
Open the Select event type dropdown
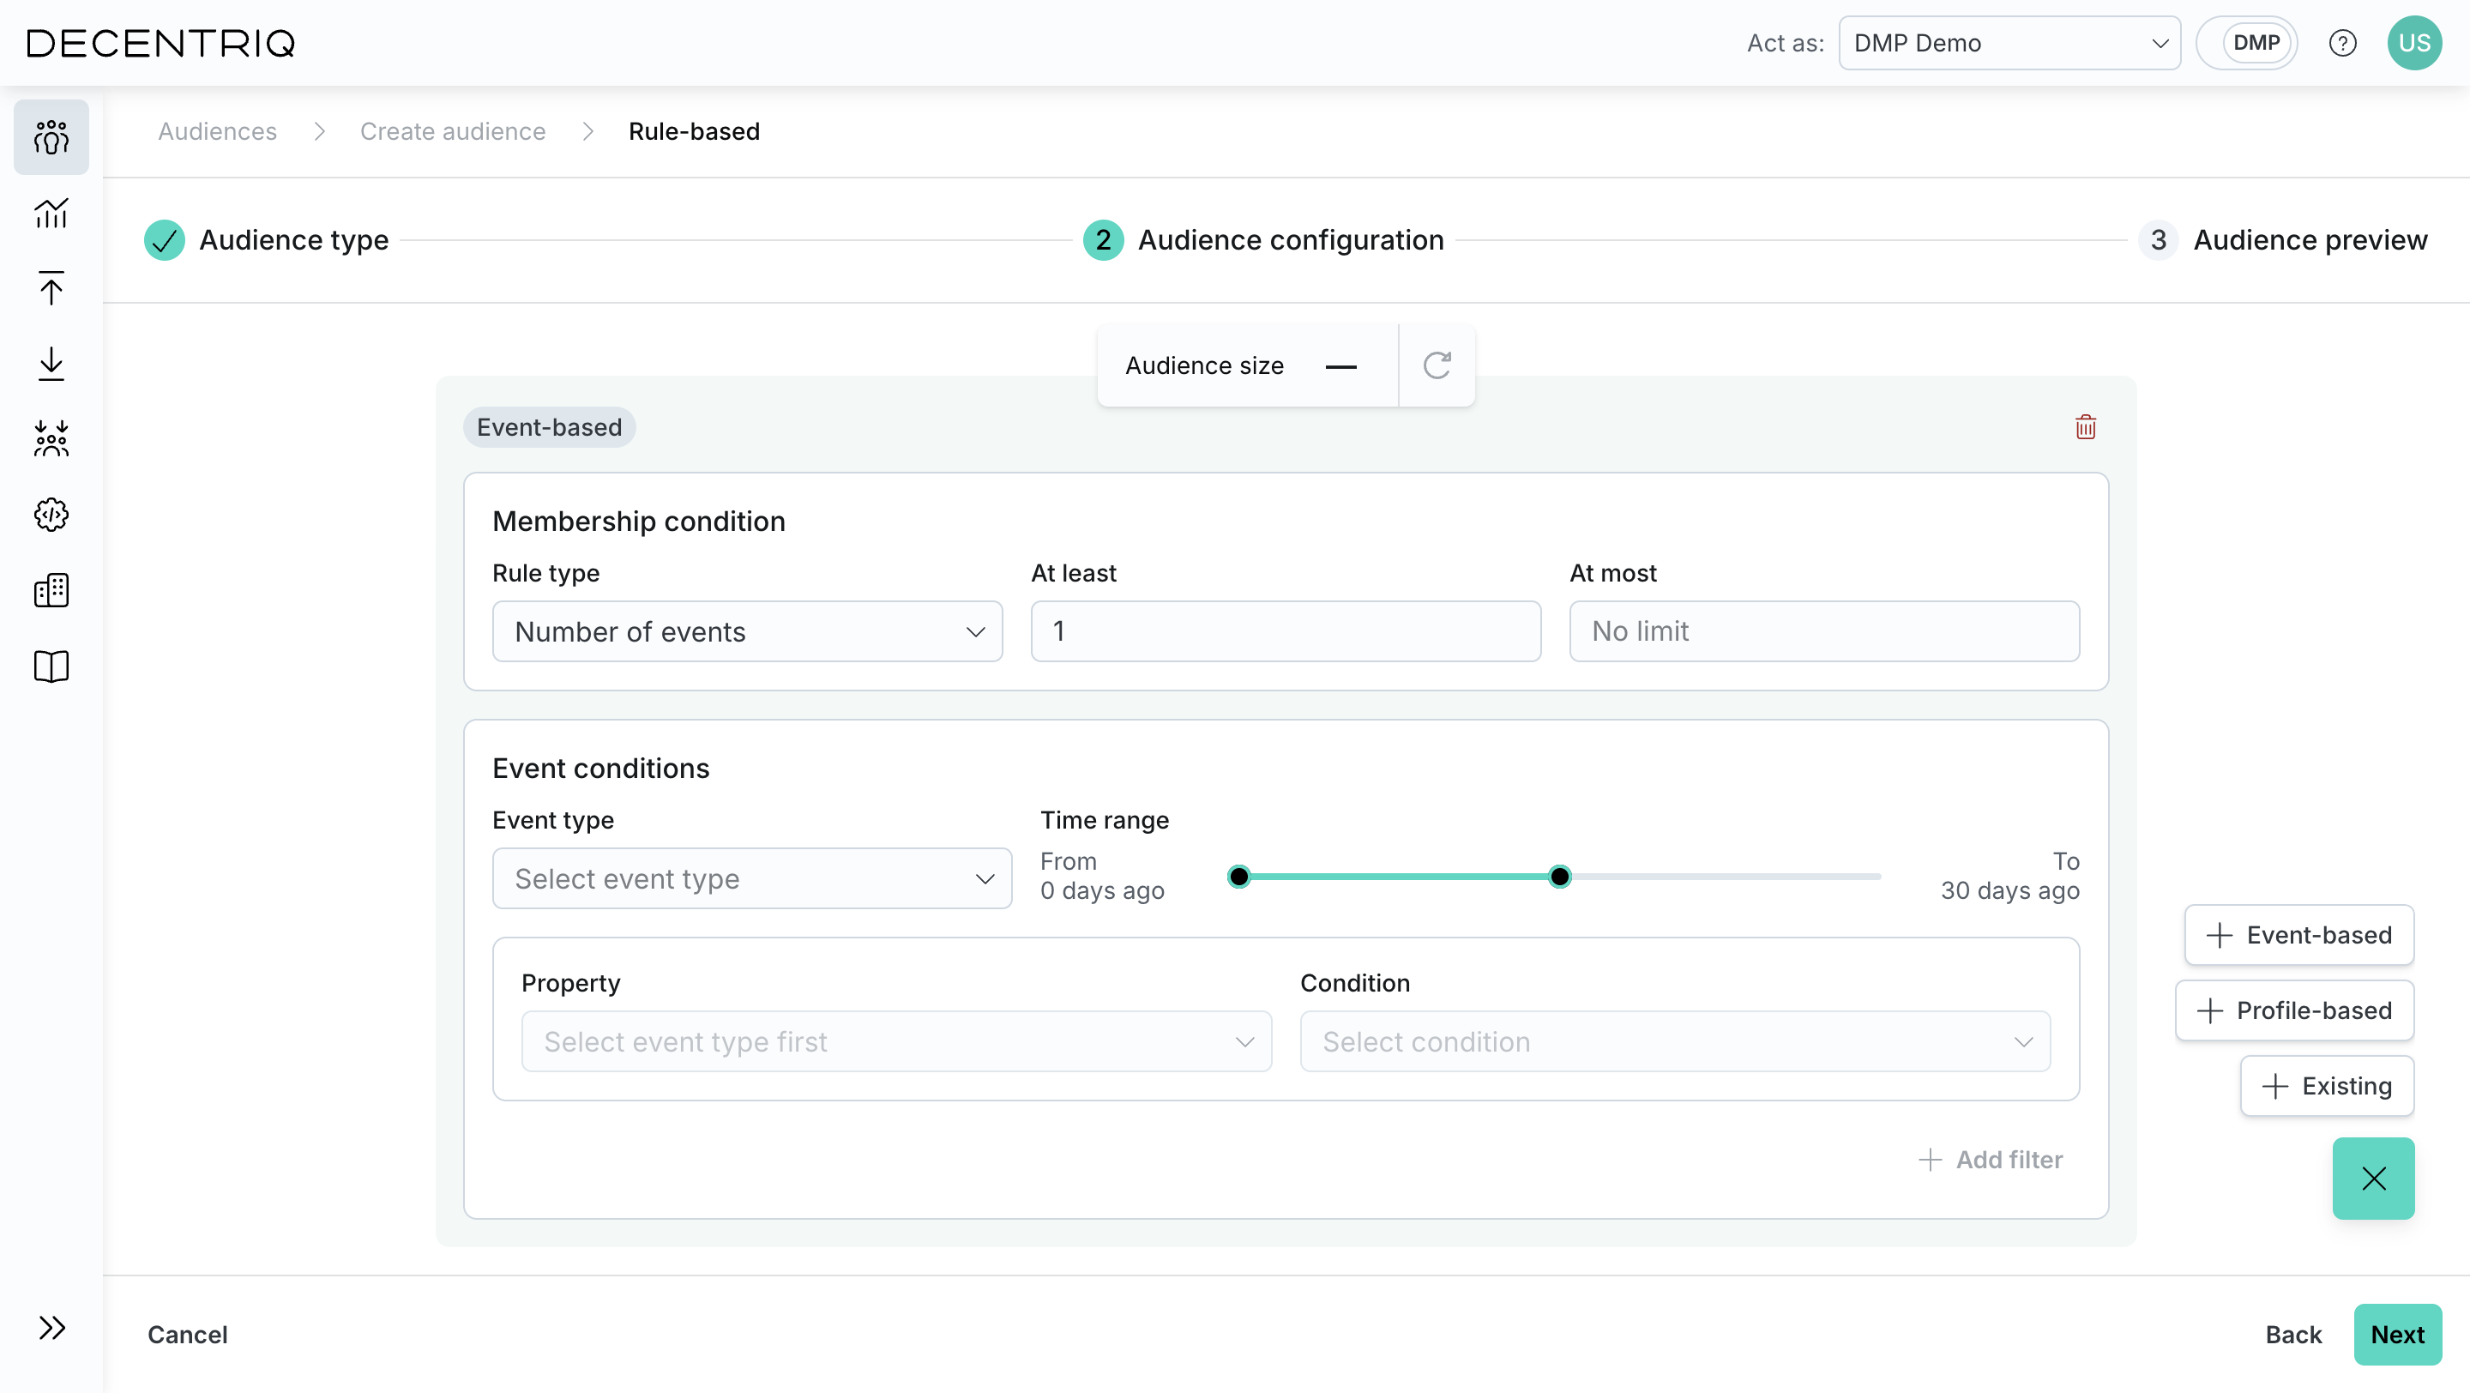752,879
